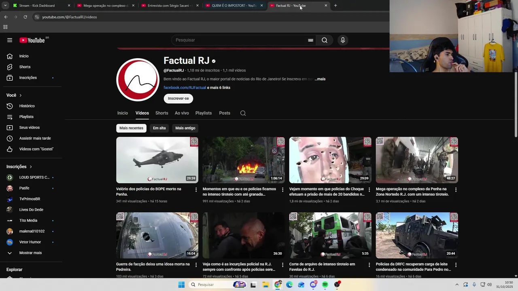This screenshot has width=518, height=291.
Task: Open the YouTube guide hamburger menu
Action: click(x=10, y=40)
